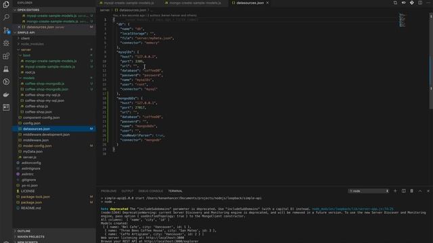Open coffee-shop.js file
Viewport: 433px width, 243px height.
click(37, 106)
